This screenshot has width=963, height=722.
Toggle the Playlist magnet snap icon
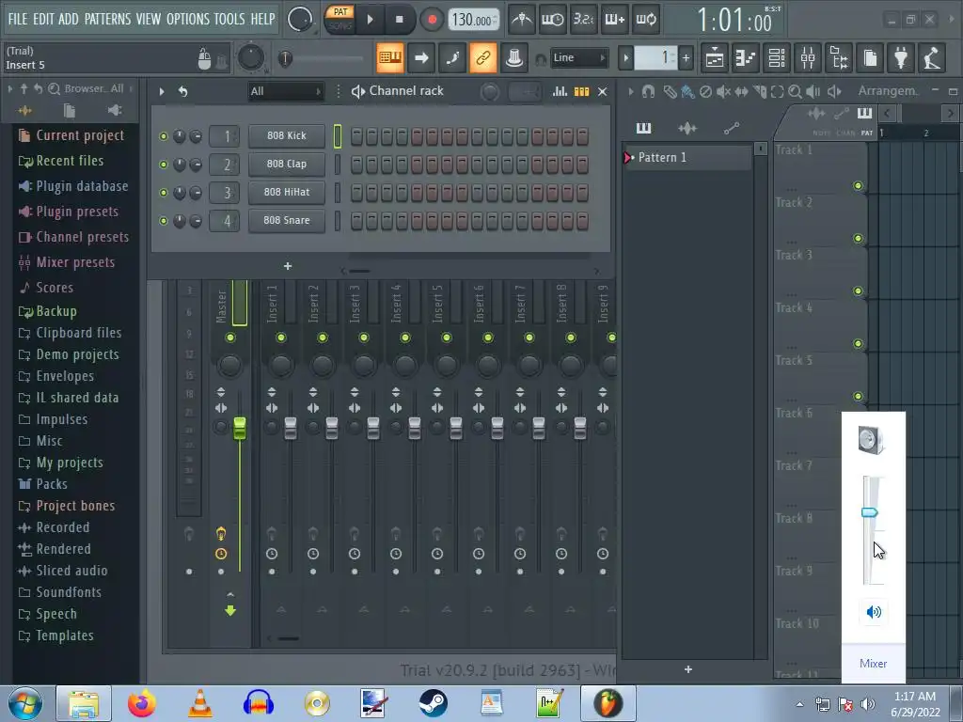coord(648,91)
